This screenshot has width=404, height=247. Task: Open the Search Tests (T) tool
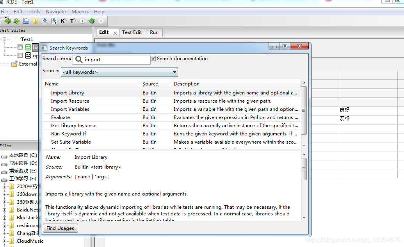[73, 21]
